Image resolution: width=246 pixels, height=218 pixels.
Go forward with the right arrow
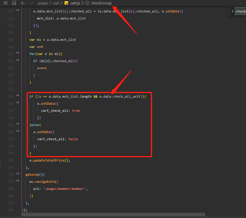[x=31, y=3]
